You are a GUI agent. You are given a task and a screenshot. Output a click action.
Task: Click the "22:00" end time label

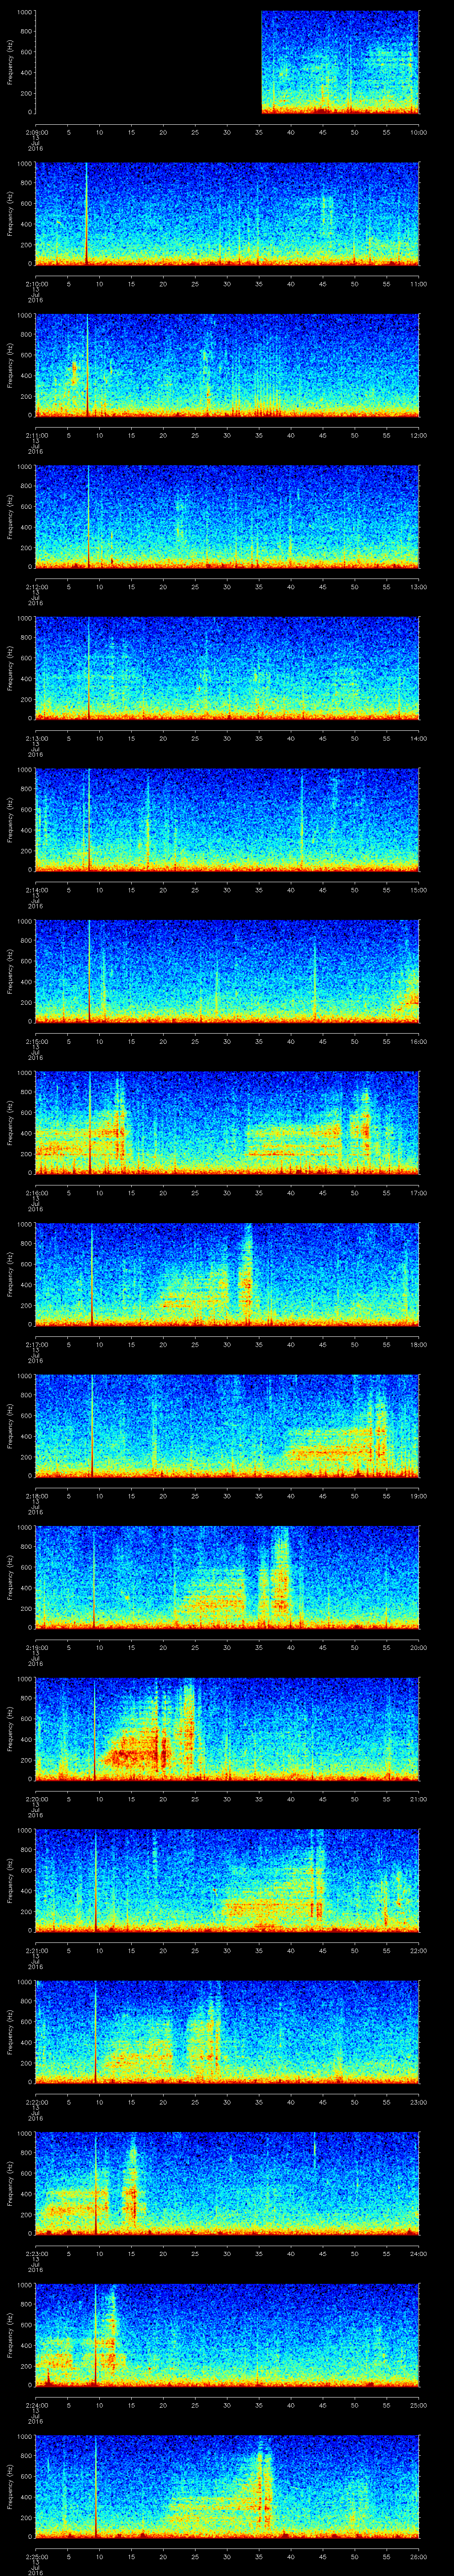click(418, 1950)
